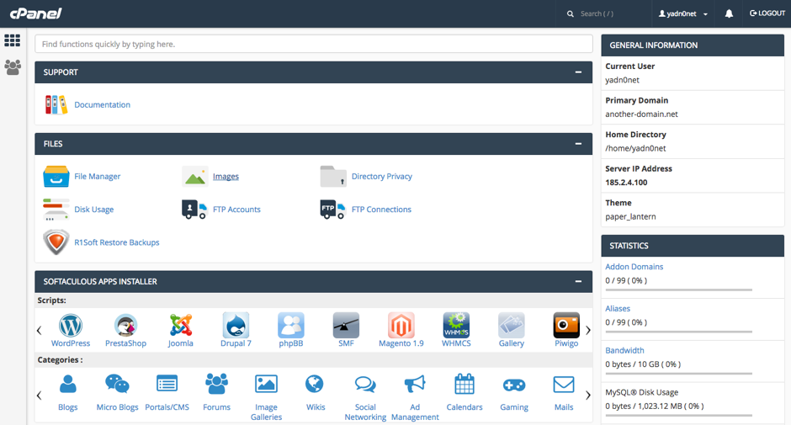Image resolution: width=791 pixels, height=425 pixels.
Task: Click the cPanel logo
Action: pos(36,13)
